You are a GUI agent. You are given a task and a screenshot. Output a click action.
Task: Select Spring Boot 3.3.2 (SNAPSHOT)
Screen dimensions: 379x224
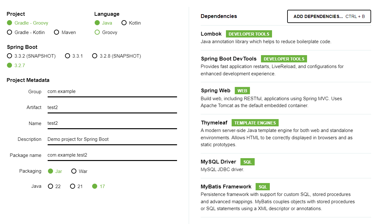pyautogui.click(x=9, y=56)
